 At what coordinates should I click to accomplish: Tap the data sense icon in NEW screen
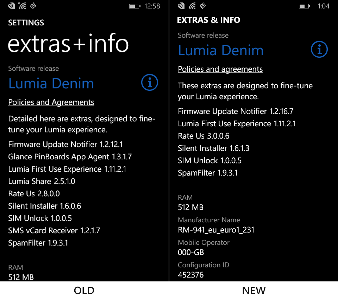click(181, 6)
